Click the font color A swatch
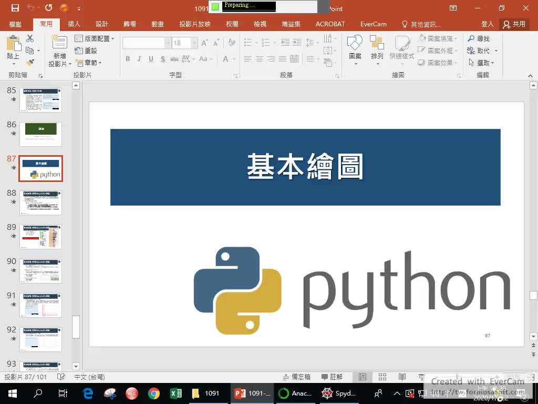 point(225,59)
